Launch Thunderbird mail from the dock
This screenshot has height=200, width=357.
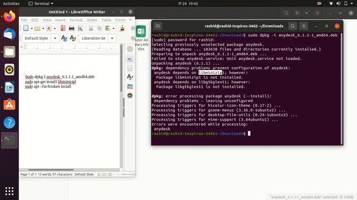point(9,34)
